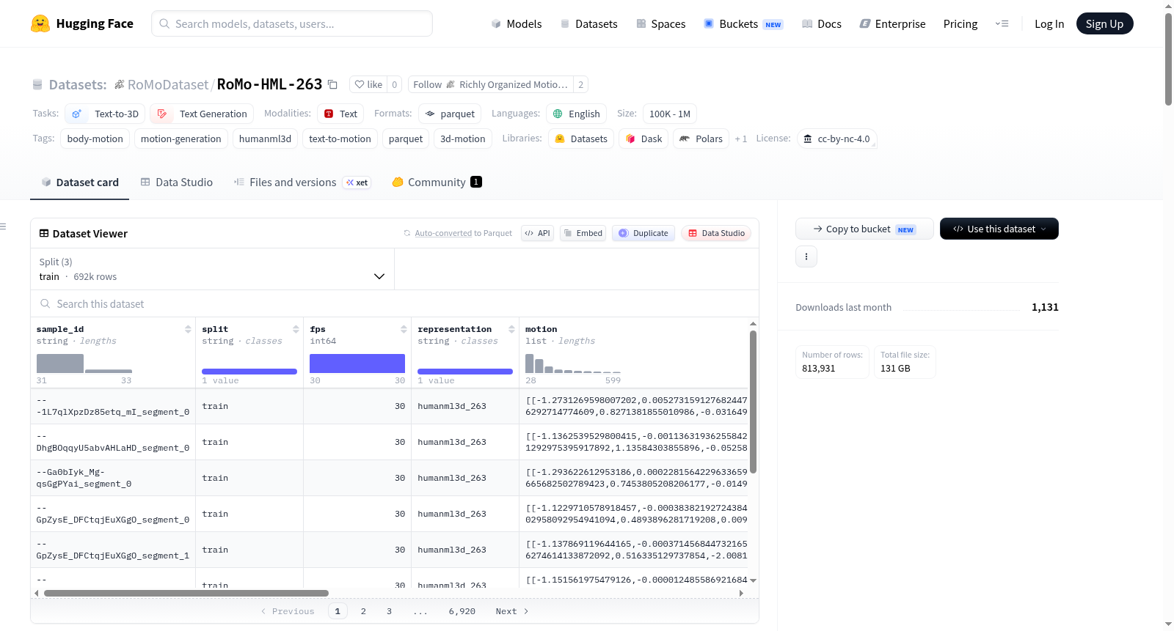Viewport: 1174px width, 631px height.
Task: Click the like button
Action: tap(368, 84)
